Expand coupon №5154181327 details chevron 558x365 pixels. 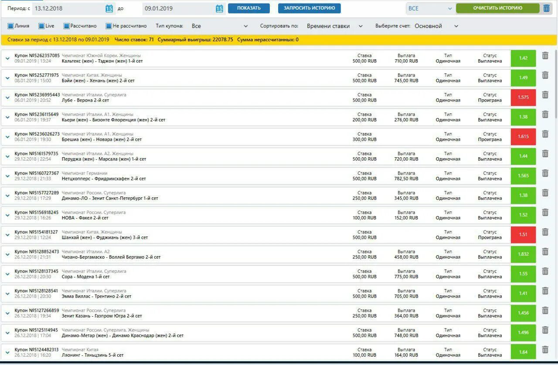tap(7, 235)
